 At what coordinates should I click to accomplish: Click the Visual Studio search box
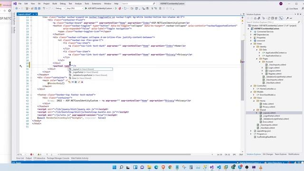pyautogui.click(x=138, y=3)
